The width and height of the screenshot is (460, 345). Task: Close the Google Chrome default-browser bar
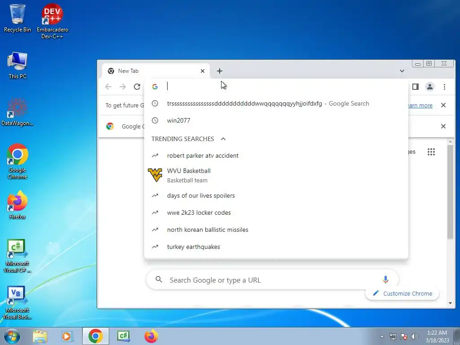pos(443,126)
